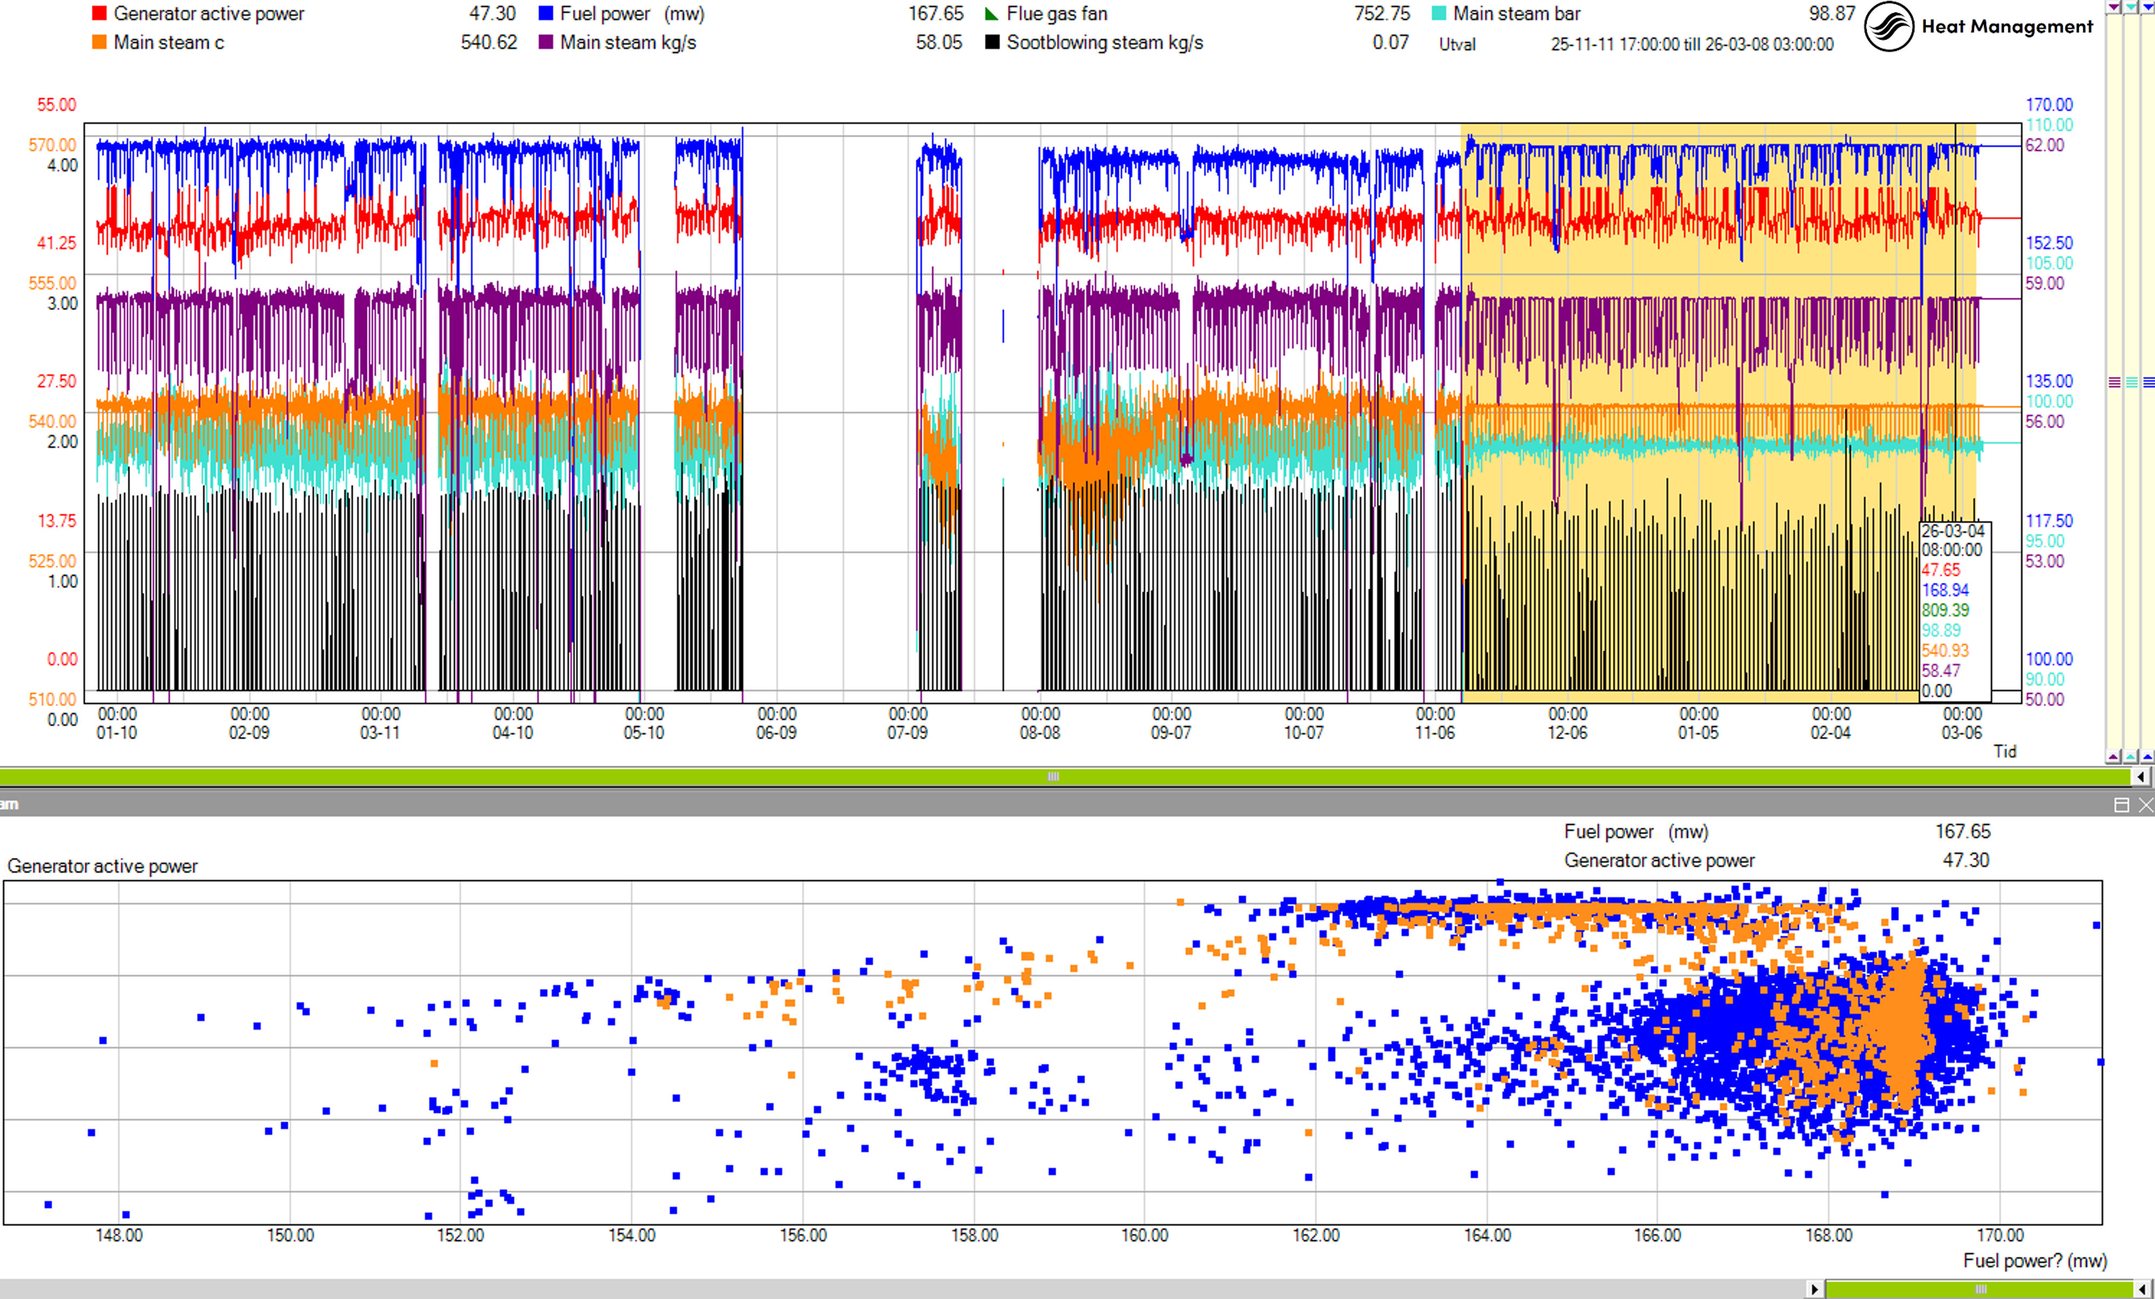Screen dimensions: 2155x1299
Task: Click the Main steam kg/s legend label
Action: [628, 42]
